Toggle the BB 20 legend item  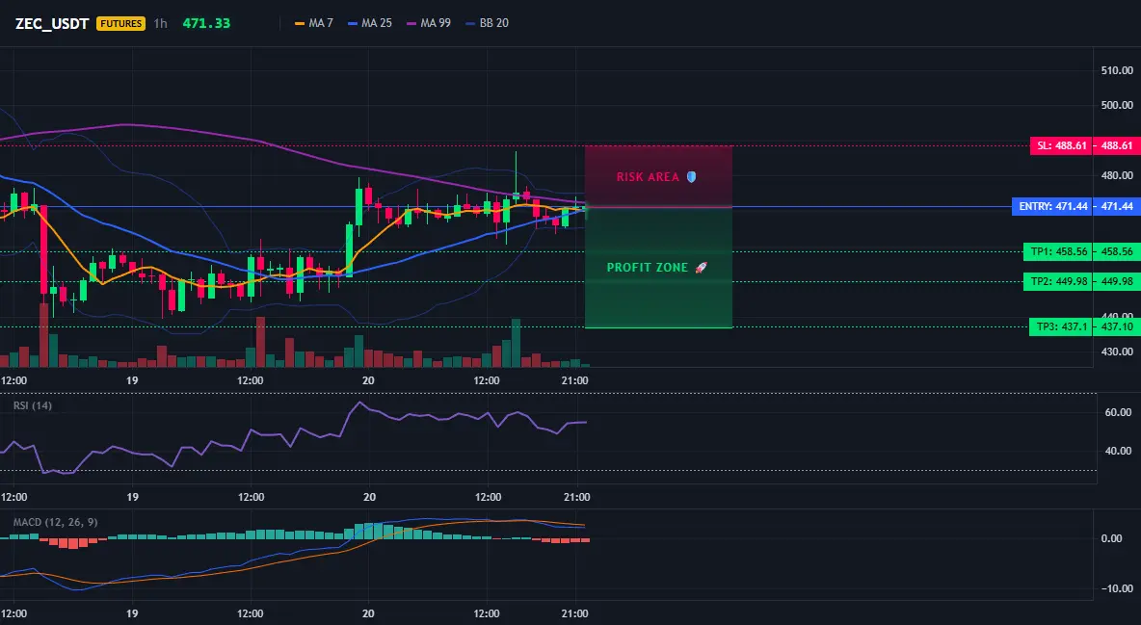(x=487, y=23)
